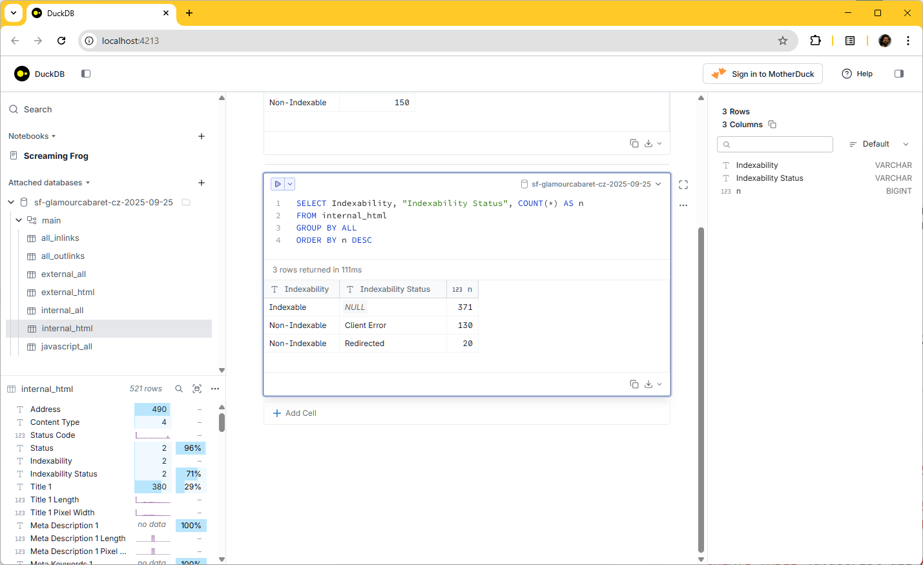Run the SQL cell with play button
The image size is (923, 565).
pos(278,184)
